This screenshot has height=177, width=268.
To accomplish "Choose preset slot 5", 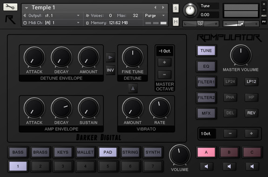I will pos(107,166).
